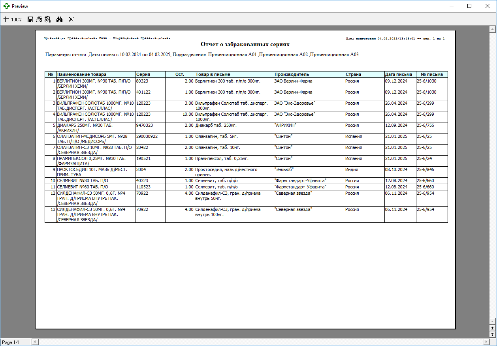The height and width of the screenshot is (346, 497).
Task: Go to previous page with double up arrows
Action: (x=492, y=328)
